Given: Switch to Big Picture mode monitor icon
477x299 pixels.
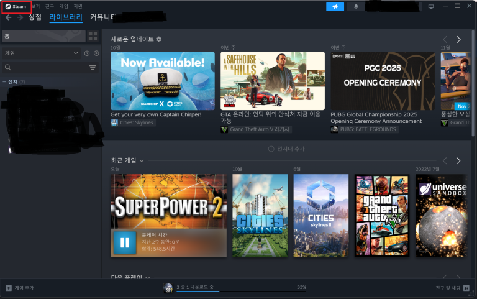Looking at the screenshot, I should pos(431,7).
